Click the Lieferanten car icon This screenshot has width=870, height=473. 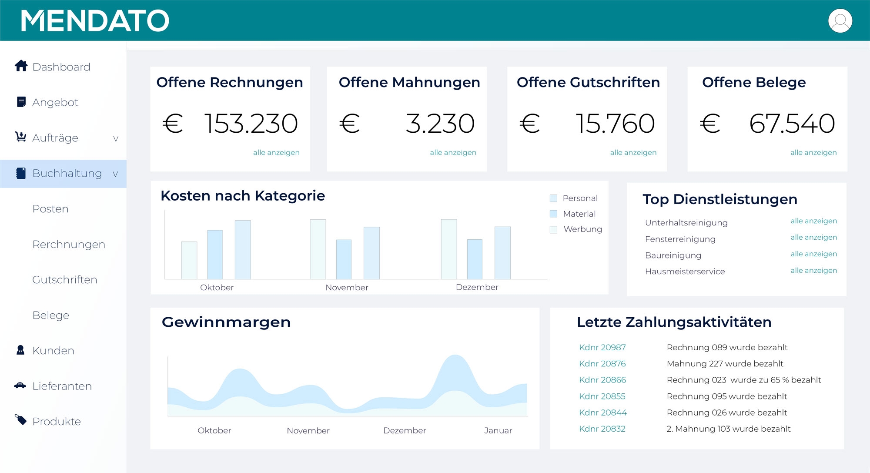click(20, 386)
